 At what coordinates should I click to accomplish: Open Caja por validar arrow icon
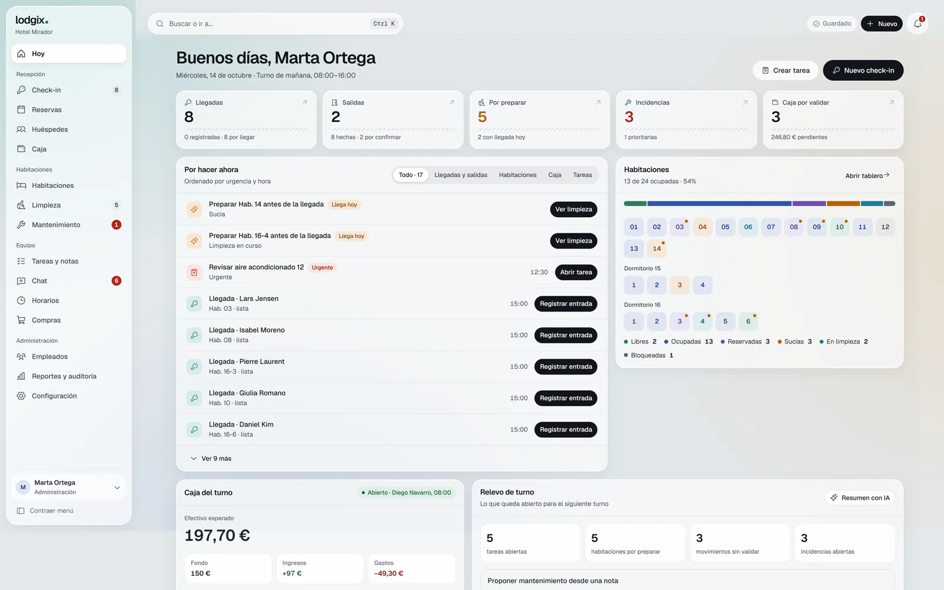click(891, 102)
